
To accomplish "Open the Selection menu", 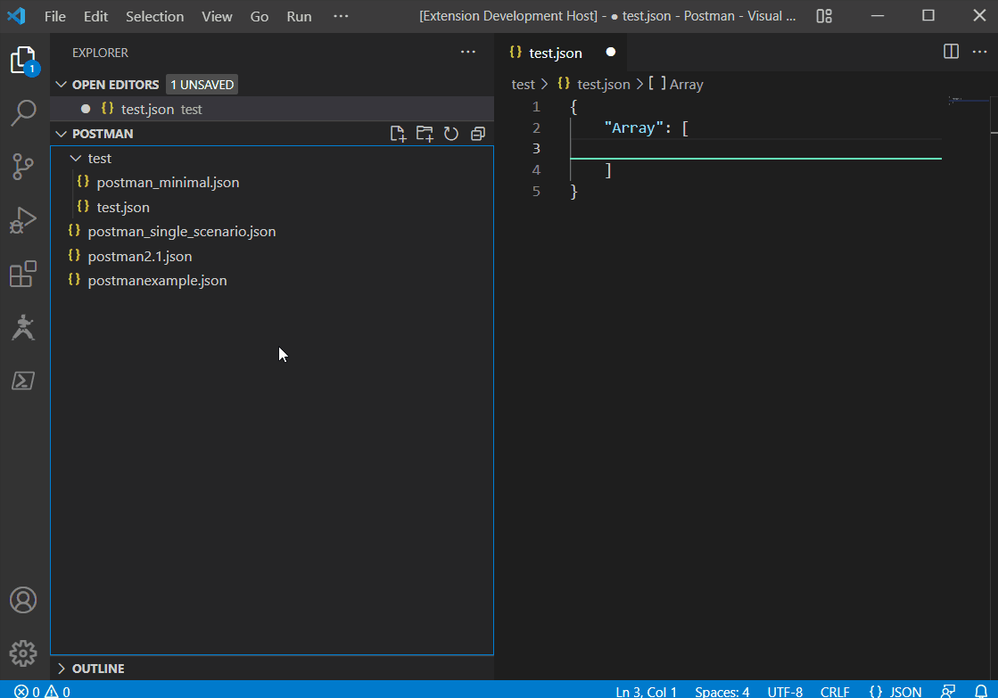I will (154, 16).
